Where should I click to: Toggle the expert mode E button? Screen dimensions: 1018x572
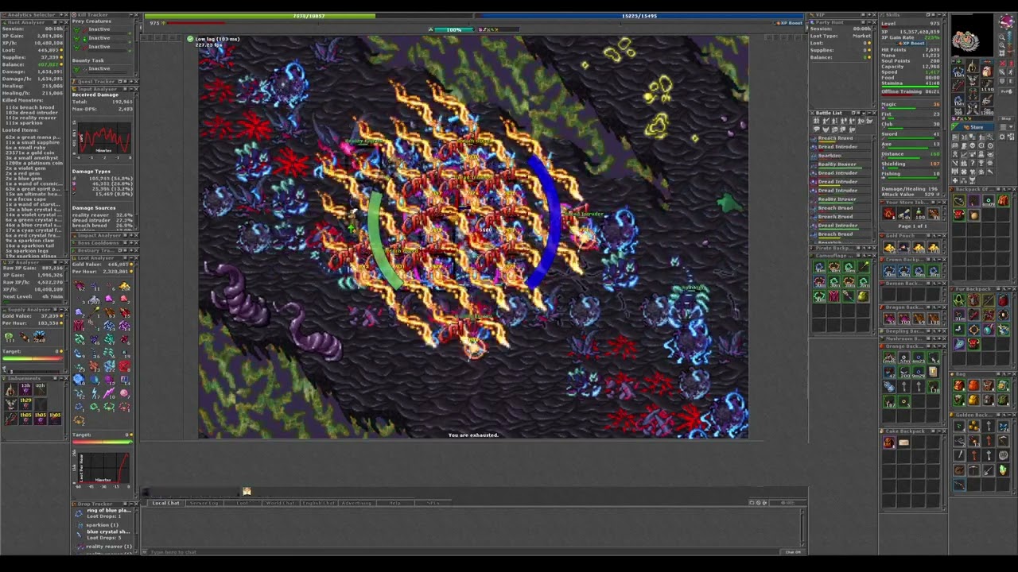coord(1012,81)
